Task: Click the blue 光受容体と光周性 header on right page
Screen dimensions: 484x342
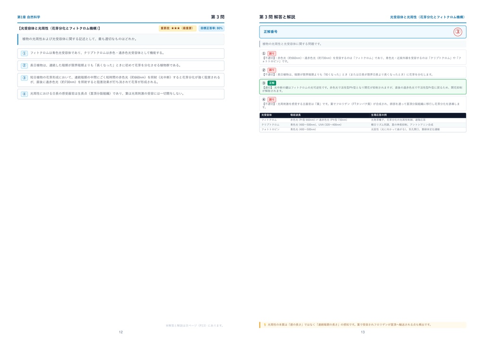Action: [x=428, y=17]
